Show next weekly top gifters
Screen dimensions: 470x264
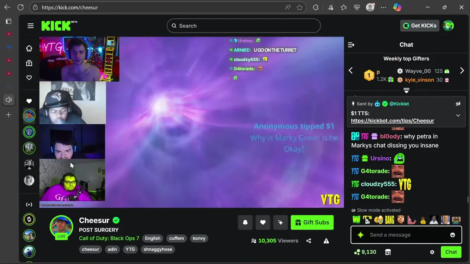coord(462,70)
